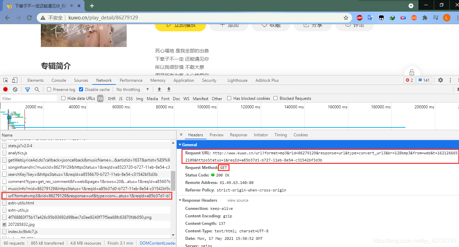Screen dimensions: 459x247
Task: Show the 2 errors badge
Action: 409,80
